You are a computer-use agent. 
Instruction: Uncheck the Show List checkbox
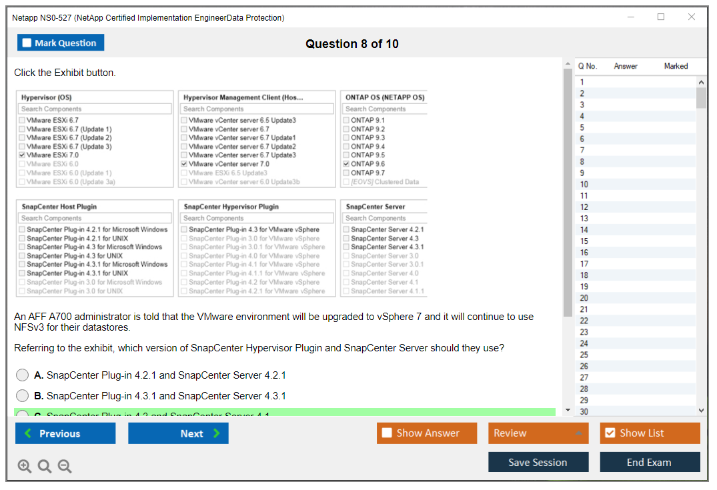(610, 433)
